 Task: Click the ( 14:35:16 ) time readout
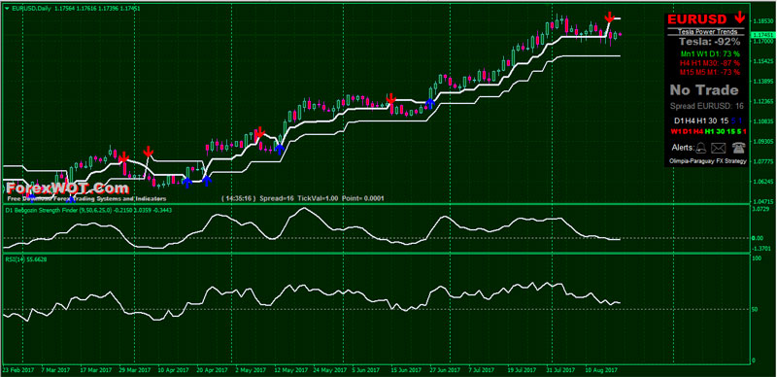[239, 198]
